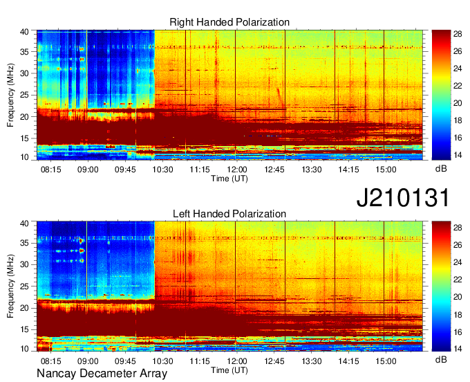Click the 20 MHz tick label on Right Handed plot
This screenshot has height=382, width=470.
point(25,117)
